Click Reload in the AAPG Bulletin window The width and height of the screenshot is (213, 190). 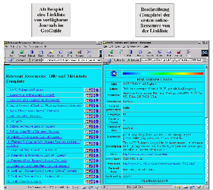pyautogui.click(x=130, y=53)
